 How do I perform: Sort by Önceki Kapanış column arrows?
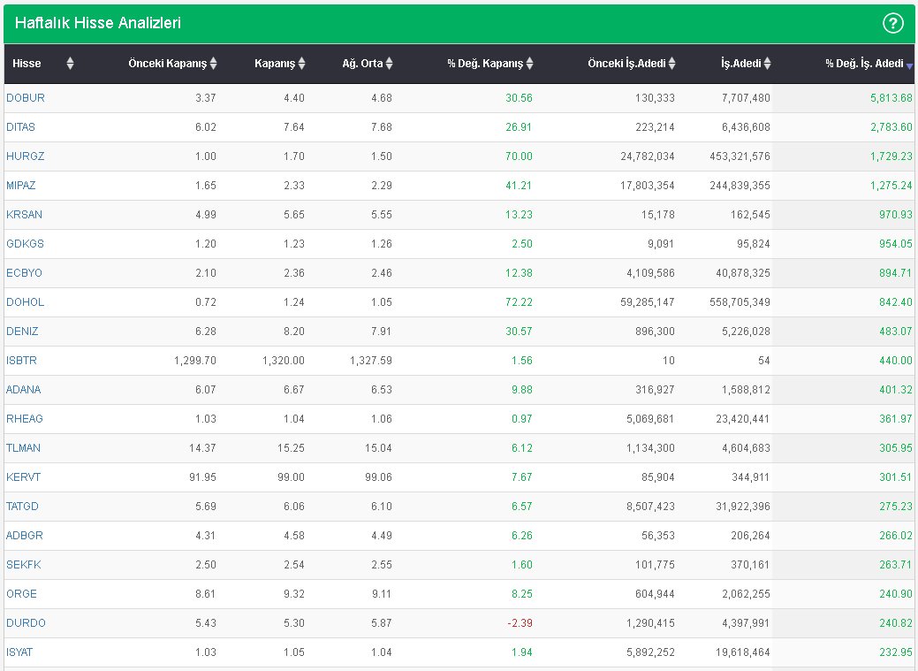click(x=214, y=64)
